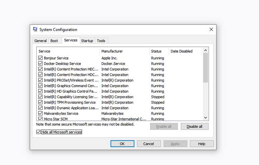Toggle the Malwarebytes Service checkbox

[x=40, y=113]
